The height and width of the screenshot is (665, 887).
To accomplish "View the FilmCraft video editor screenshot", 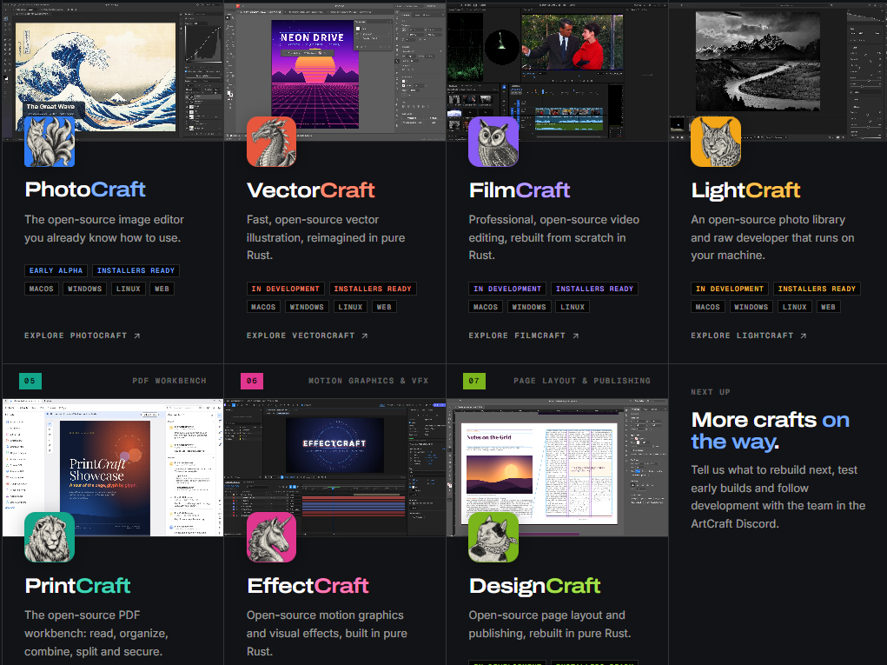I will (557, 70).
